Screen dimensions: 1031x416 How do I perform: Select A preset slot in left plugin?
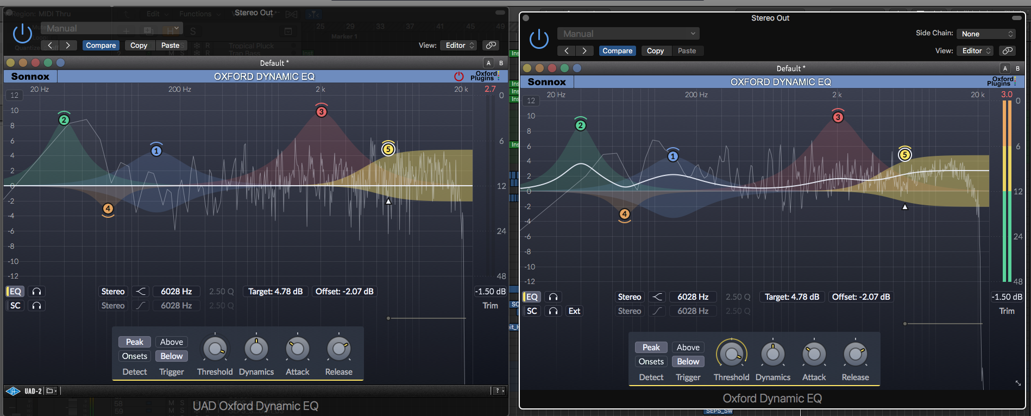click(488, 63)
